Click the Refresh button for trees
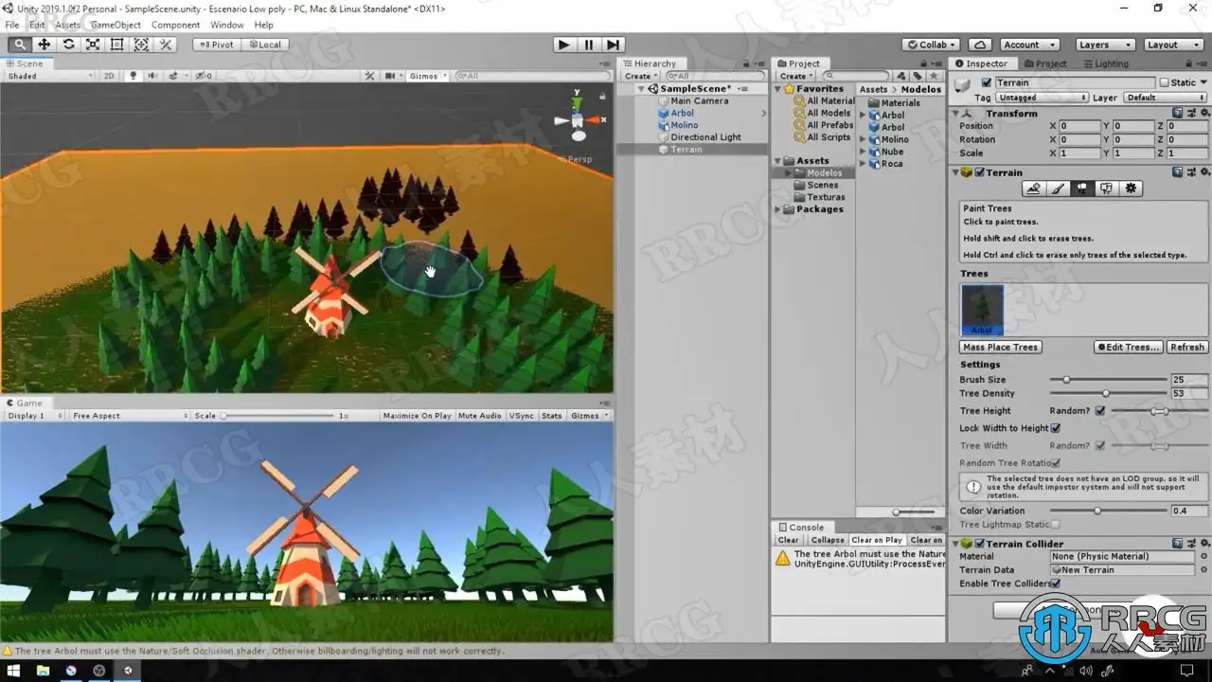The width and height of the screenshot is (1212, 682). point(1187,347)
